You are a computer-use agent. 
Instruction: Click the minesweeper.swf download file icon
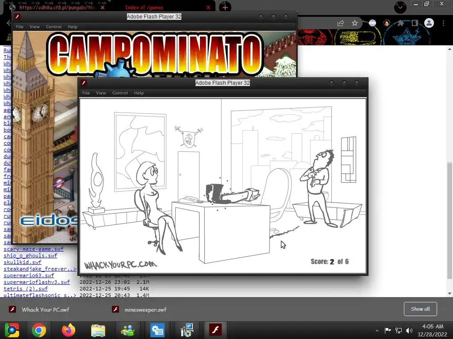click(115, 309)
